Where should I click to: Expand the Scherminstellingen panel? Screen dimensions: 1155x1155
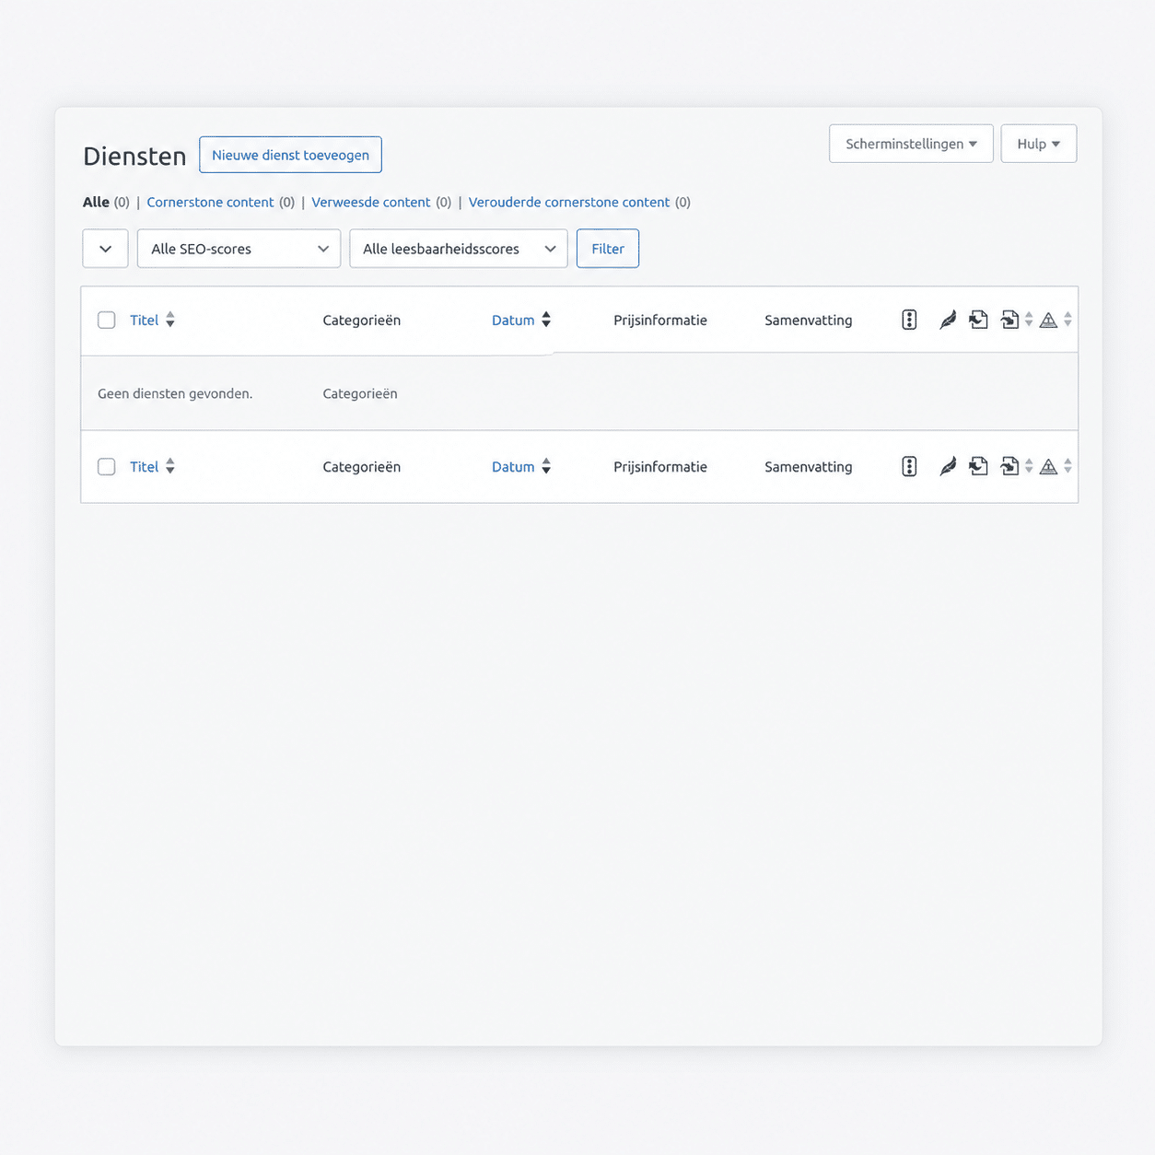910,144
